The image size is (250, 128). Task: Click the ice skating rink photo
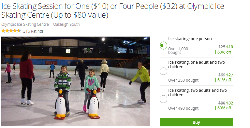tap(76, 81)
